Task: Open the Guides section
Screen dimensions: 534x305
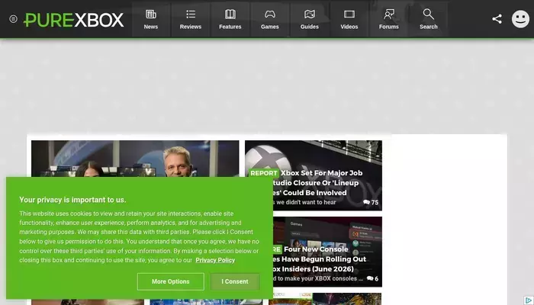Action: 310,19
